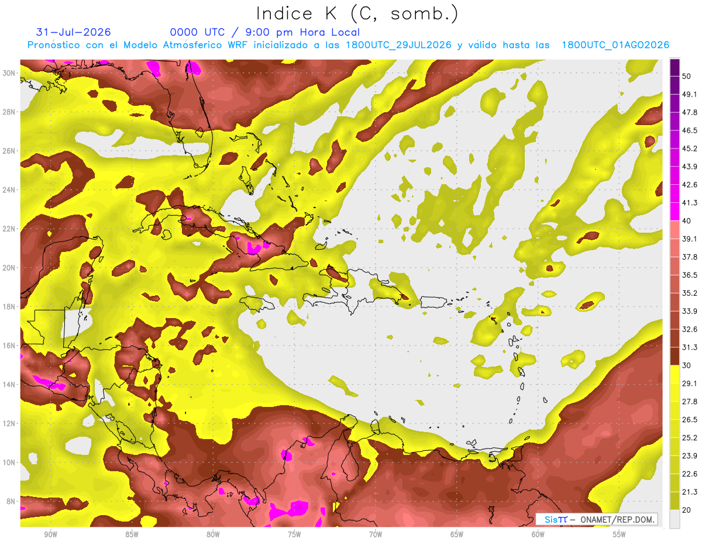702x542 pixels.
Task: Click the colorbar value '23.9'
Action: click(x=690, y=455)
